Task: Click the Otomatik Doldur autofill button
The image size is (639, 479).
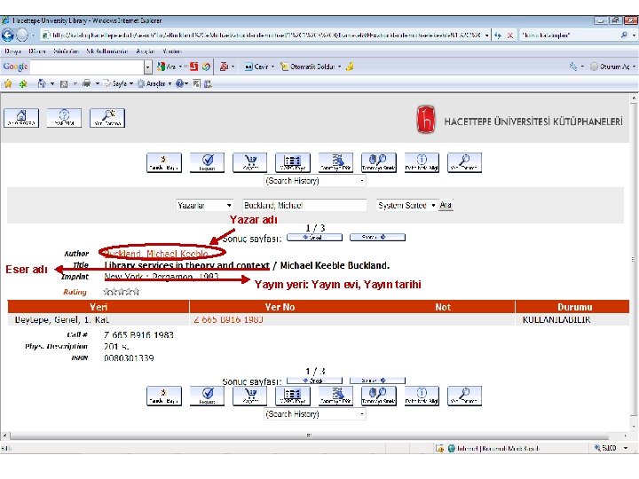Action: click(308, 67)
